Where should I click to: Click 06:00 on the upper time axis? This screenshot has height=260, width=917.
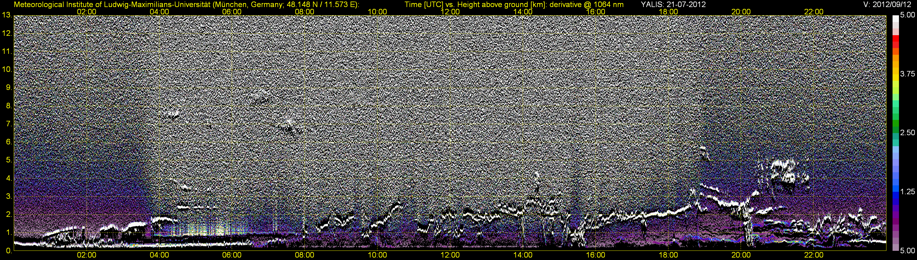pos(232,12)
